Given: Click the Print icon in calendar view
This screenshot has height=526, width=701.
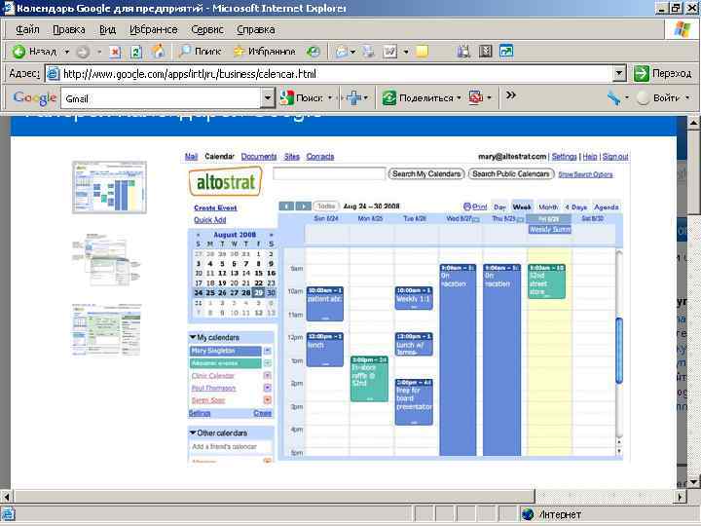Looking at the screenshot, I should tap(475, 207).
